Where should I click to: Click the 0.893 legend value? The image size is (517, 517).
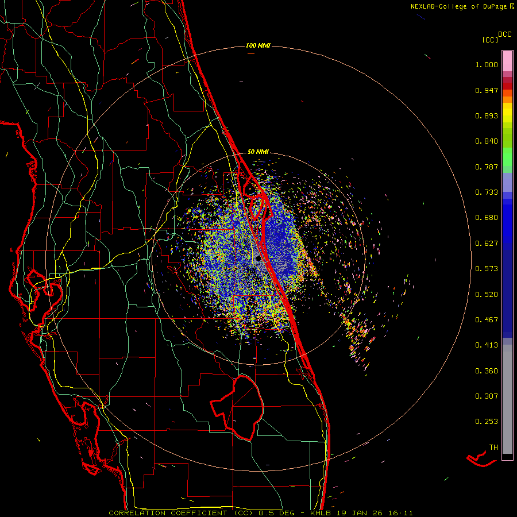487,115
